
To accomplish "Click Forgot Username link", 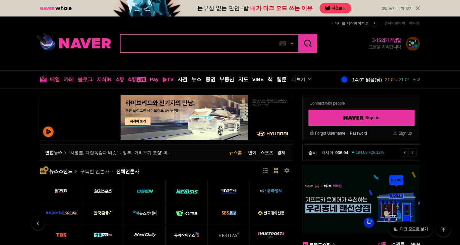I will click(x=330, y=133).
